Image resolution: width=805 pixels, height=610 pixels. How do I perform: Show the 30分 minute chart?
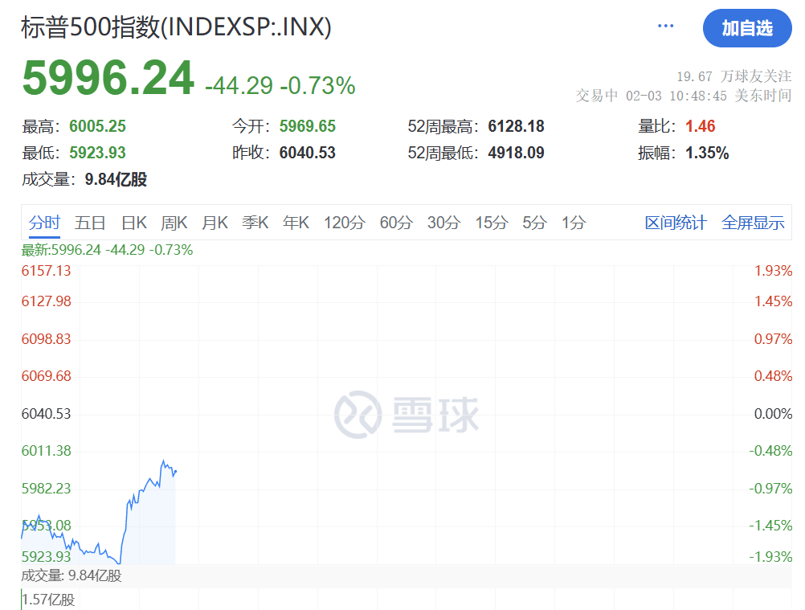coord(444,223)
